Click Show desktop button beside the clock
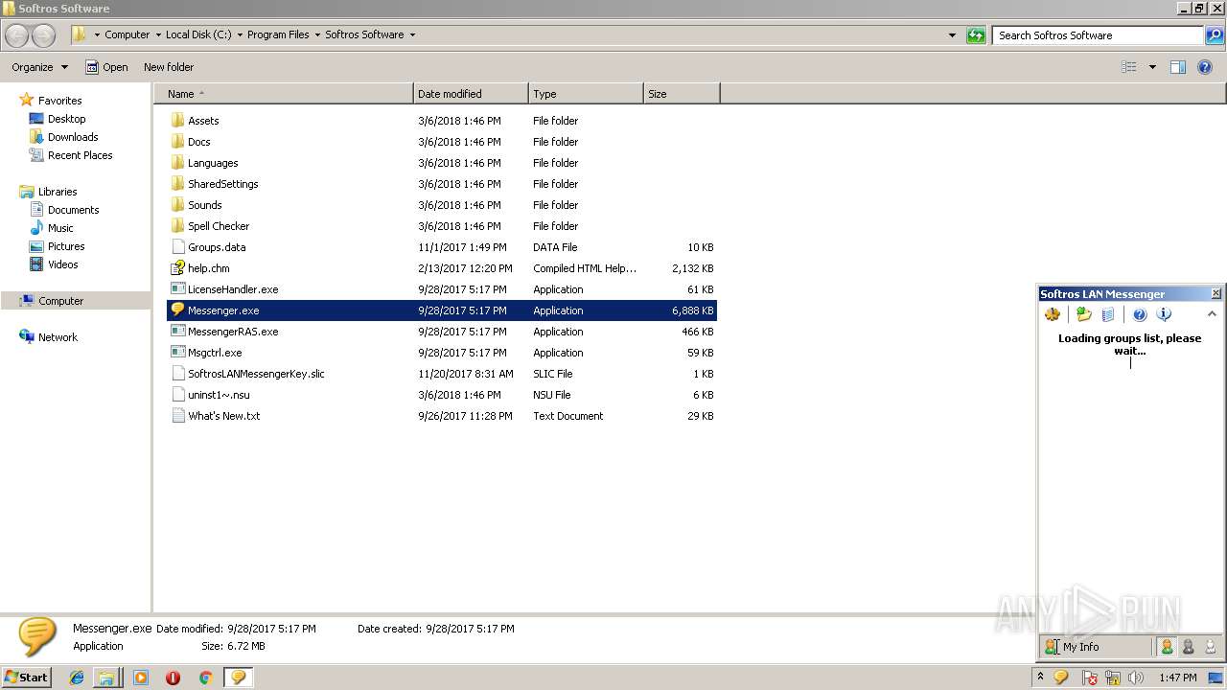Viewport: 1227px width, 690px height. tap(1215, 678)
